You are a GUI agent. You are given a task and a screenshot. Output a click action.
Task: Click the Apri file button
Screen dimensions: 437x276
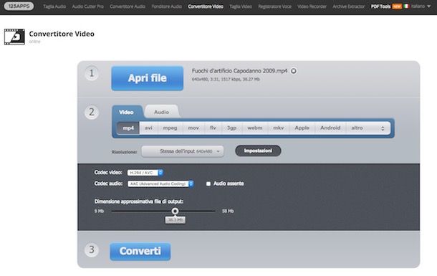click(148, 78)
